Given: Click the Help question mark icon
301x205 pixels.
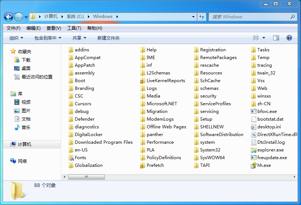Looking at the screenshot, I should click(x=289, y=38).
